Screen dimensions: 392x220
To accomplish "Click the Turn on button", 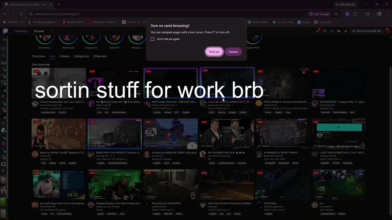I will [214, 52].
